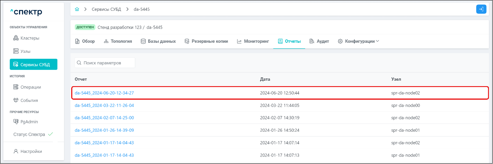
Task: Switch to the Обзор tab
Action: [x=85, y=41]
